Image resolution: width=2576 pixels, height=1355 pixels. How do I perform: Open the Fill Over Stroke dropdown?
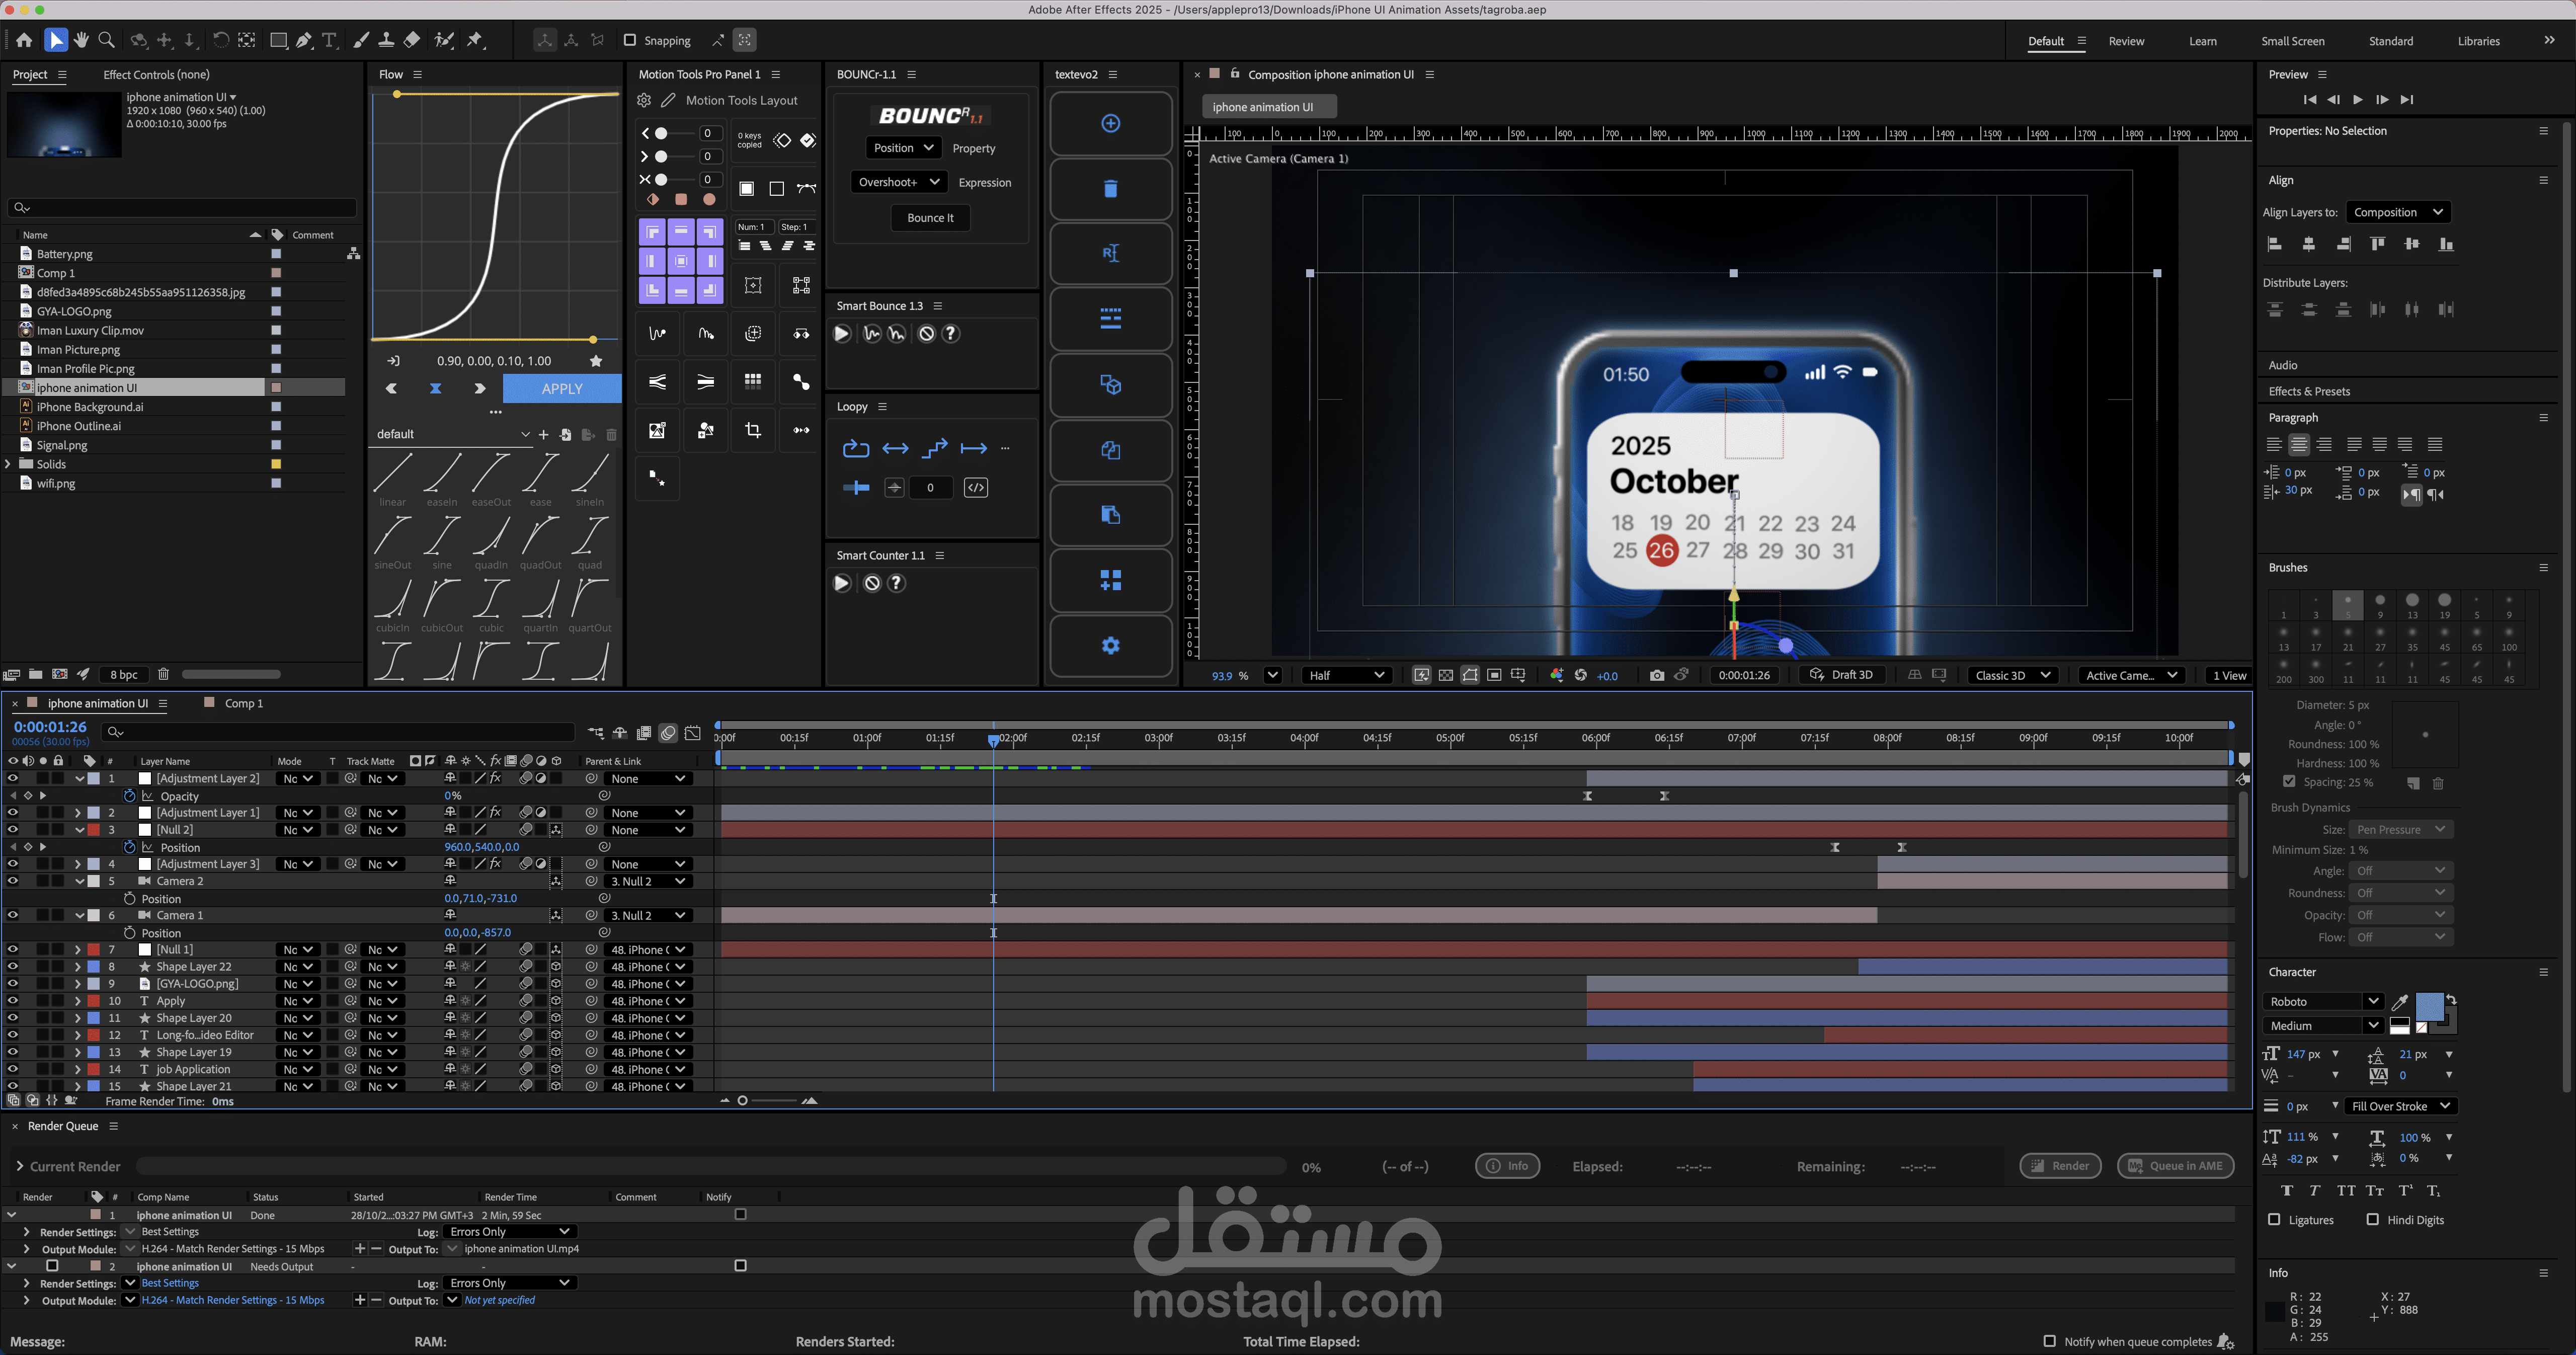click(2400, 1106)
